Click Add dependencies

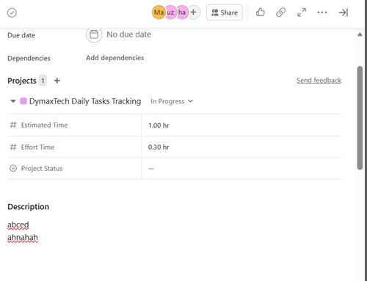pyautogui.click(x=115, y=58)
